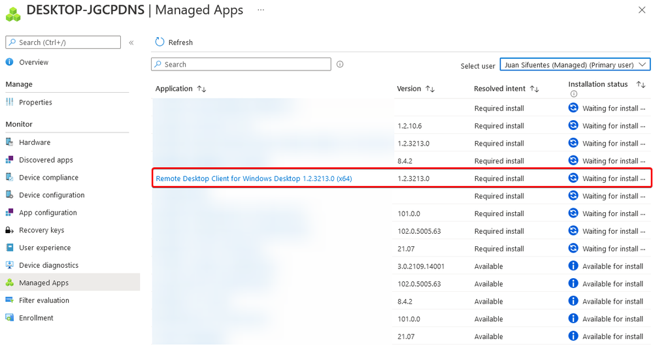653x350 pixels.
Task: Open Enrollment page
Action: point(36,317)
